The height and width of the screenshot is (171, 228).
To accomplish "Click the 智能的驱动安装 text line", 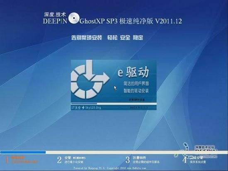I will [136, 91].
